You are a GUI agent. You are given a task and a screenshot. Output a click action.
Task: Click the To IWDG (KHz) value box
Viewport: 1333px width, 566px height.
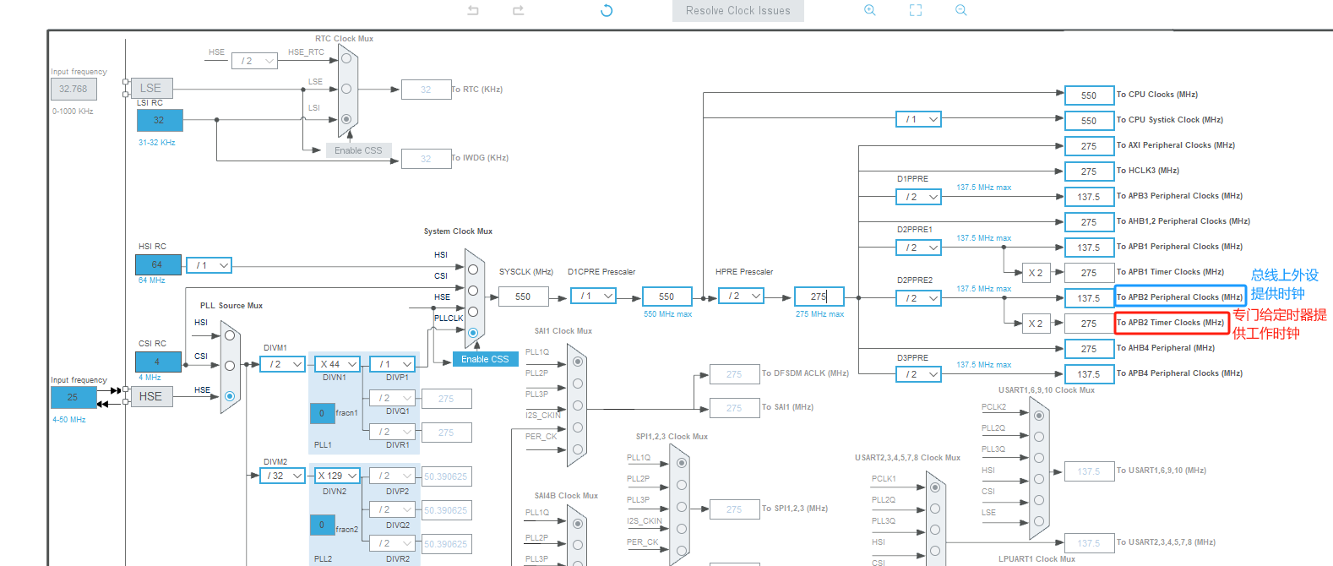(x=426, y=159)
